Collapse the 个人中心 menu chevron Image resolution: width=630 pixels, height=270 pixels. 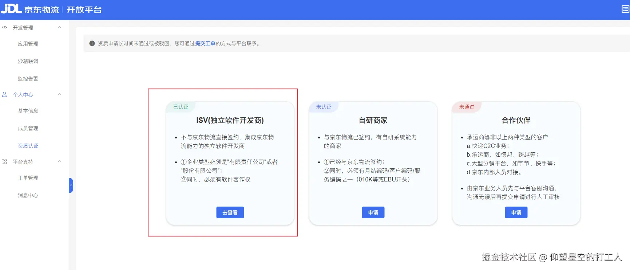point(59,94)
